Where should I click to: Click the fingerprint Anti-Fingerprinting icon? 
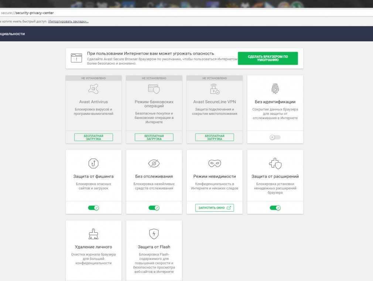(x=275, y=89)
